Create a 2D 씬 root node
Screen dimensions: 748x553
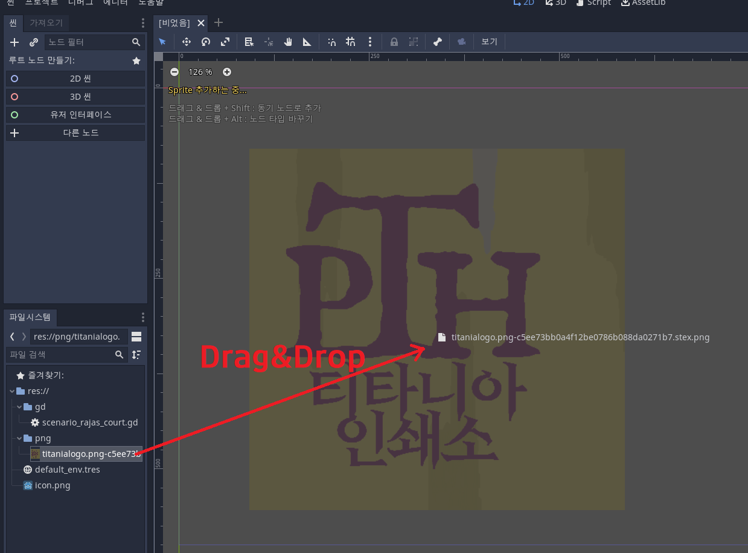75,79
